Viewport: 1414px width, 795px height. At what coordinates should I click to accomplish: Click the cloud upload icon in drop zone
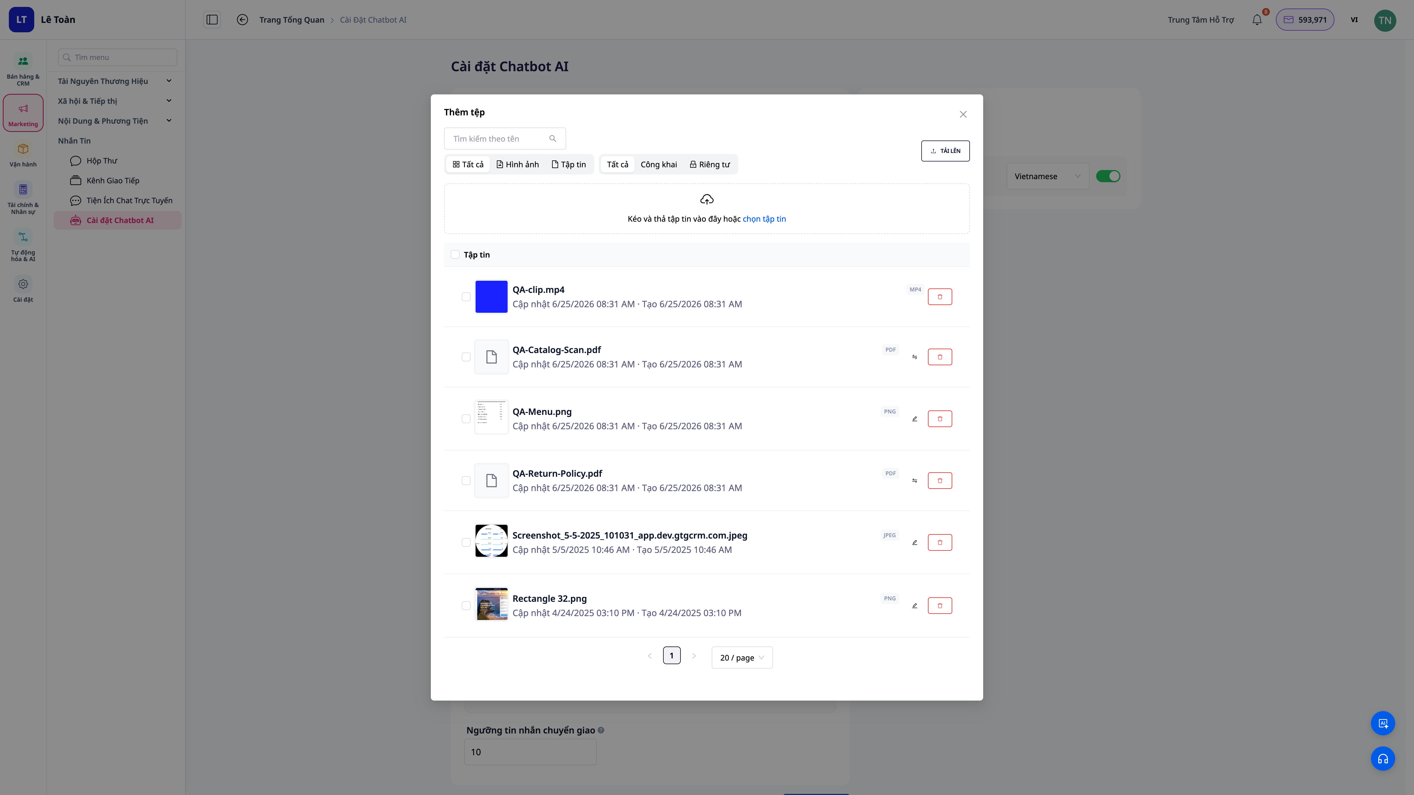click(x=706, y=200)
